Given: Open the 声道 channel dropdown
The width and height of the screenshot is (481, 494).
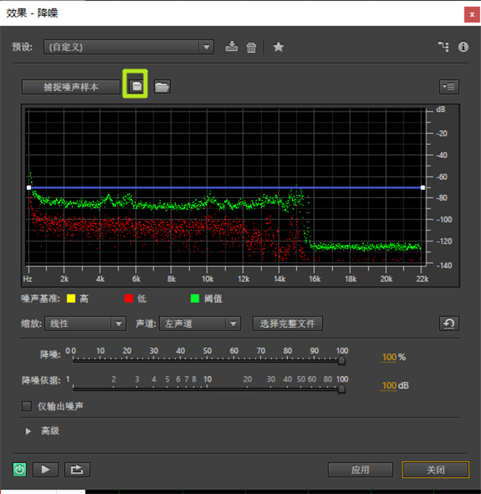Looking at the screenshot, I should tap(200, 324).
